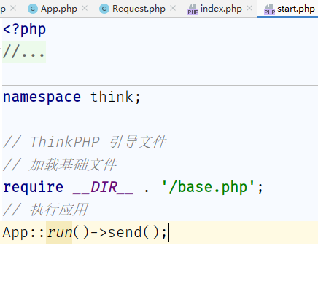Click the run method call
This screenshot has width=318, height=283.
(59, 232)
